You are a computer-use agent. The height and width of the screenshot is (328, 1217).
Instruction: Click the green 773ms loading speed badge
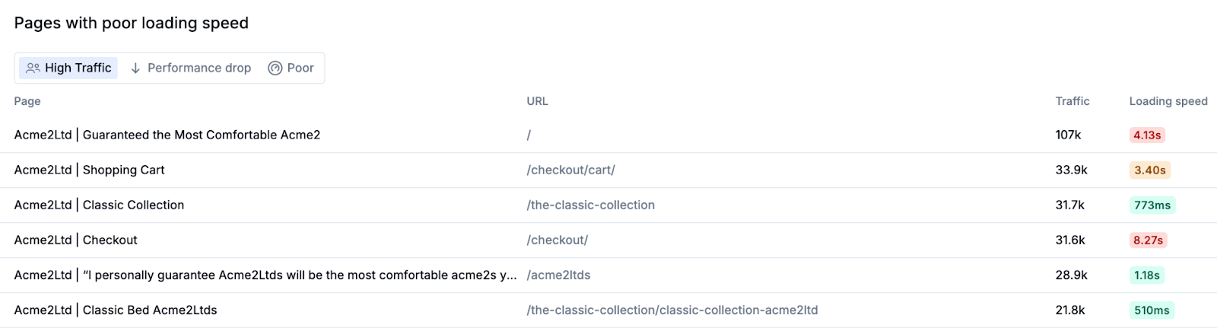coord(1152,205)
